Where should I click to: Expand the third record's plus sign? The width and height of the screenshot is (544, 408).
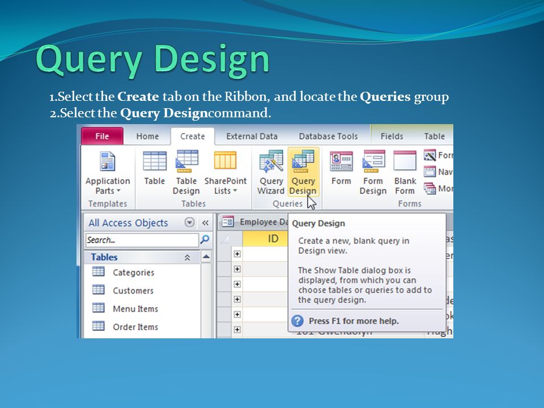pyautogui.click(x=237, y=284)
